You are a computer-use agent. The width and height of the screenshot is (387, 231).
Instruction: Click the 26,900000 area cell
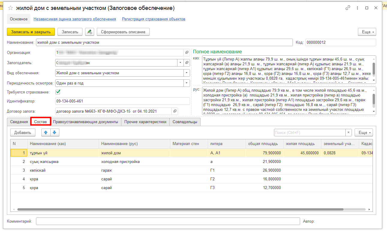click(x=264, y=170)
